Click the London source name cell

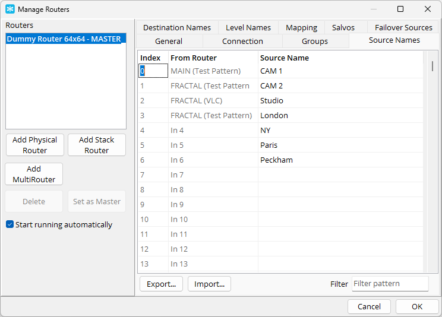[x=340, y=116]
